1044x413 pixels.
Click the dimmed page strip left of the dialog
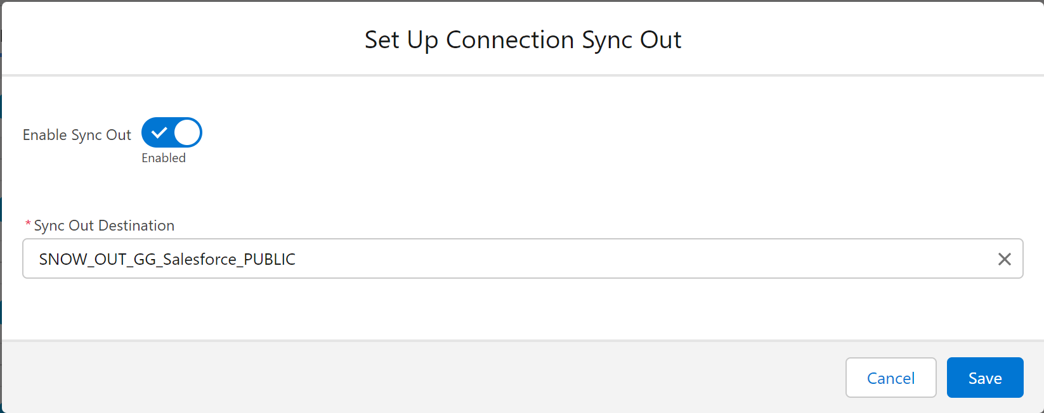coord(1,209)
